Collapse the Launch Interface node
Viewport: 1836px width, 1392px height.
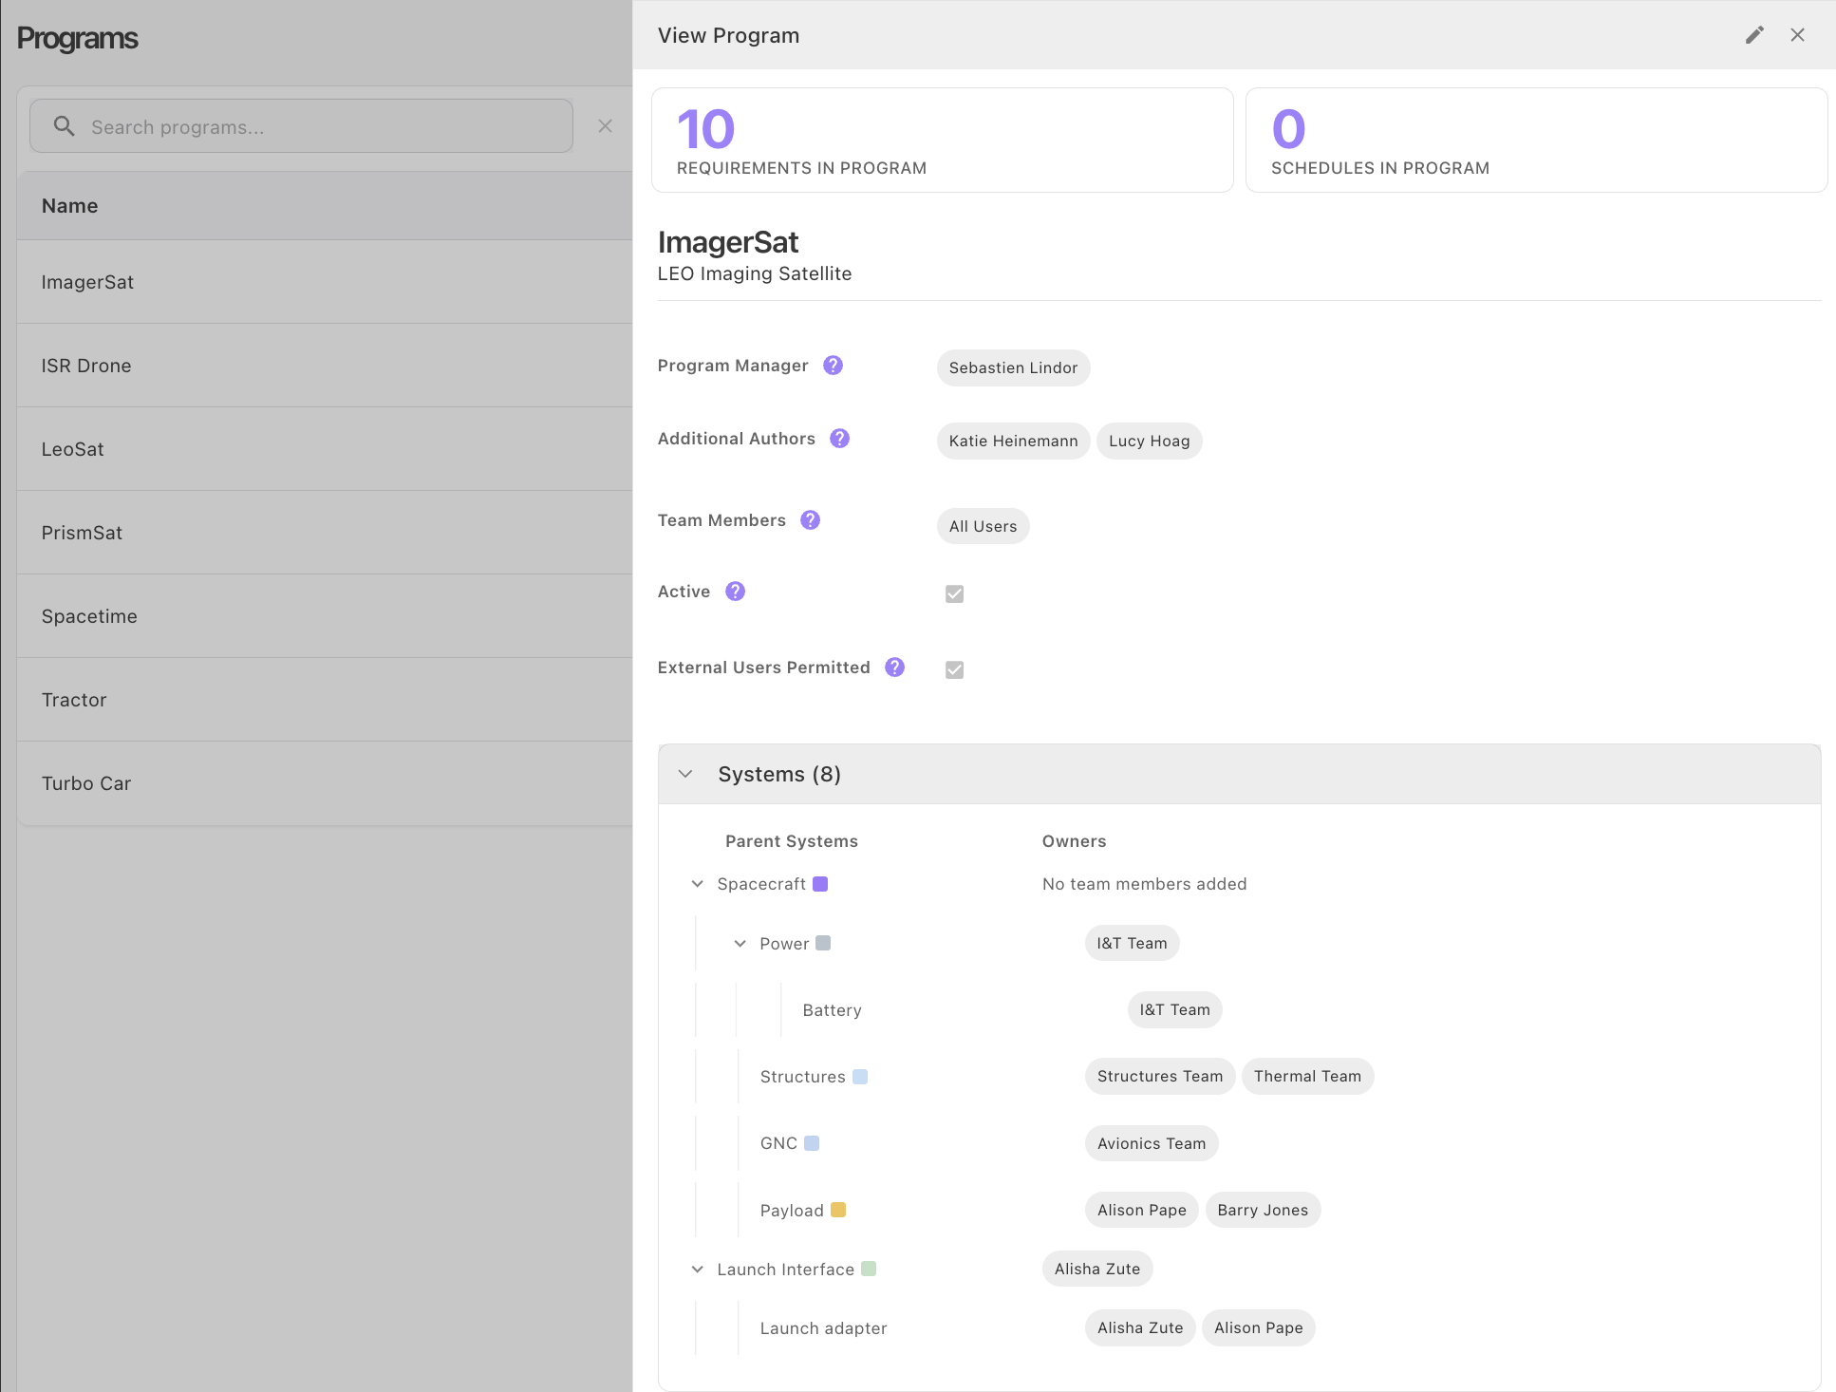[698, 1270]
